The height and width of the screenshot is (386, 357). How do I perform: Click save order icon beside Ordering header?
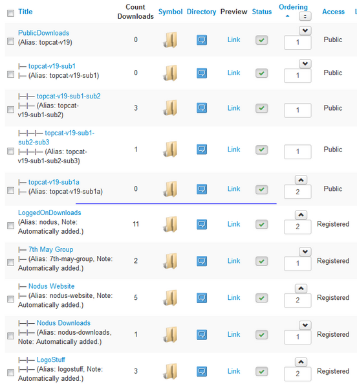coord(305,16)
